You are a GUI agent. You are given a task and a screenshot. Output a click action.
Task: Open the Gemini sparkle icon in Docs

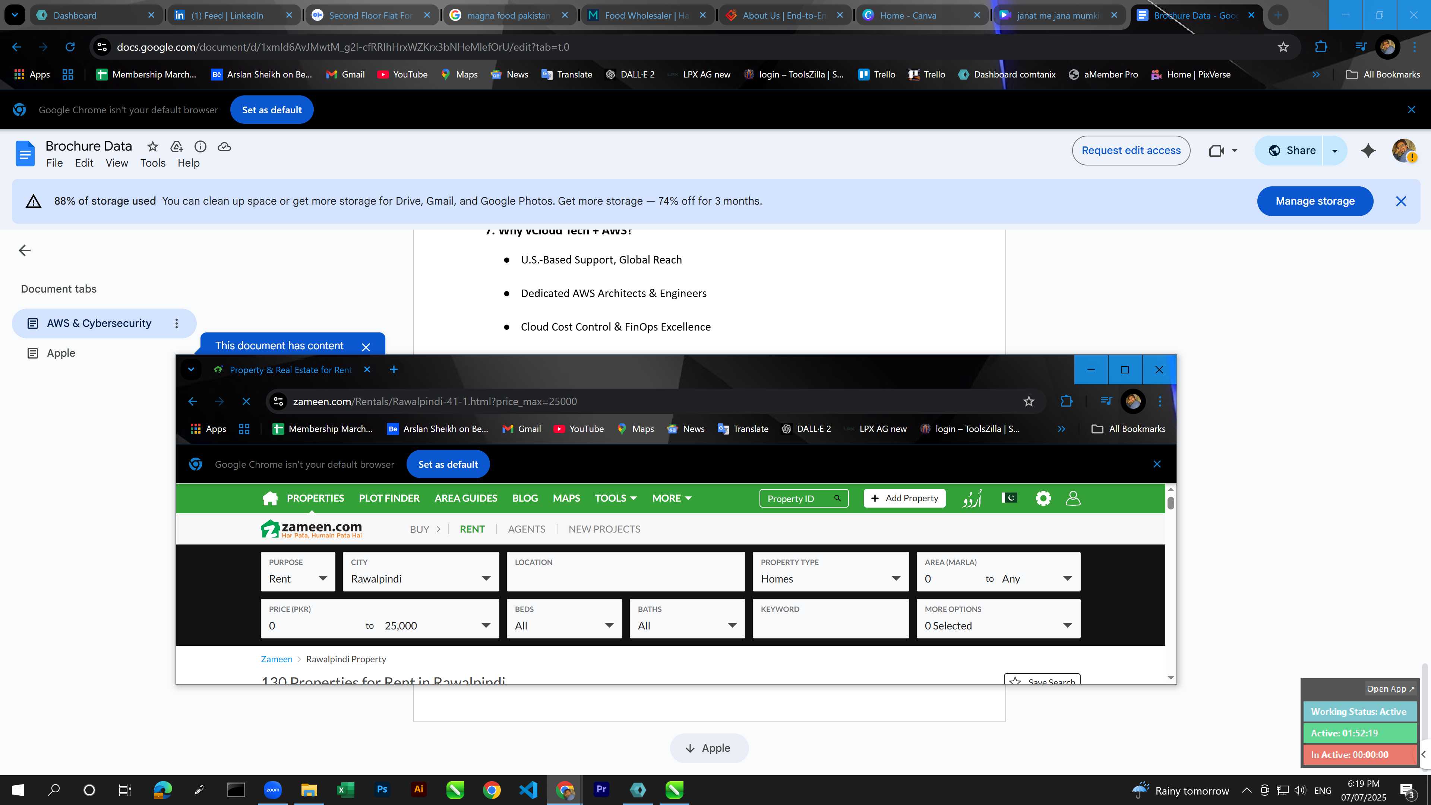click(x=1368, y=151)
